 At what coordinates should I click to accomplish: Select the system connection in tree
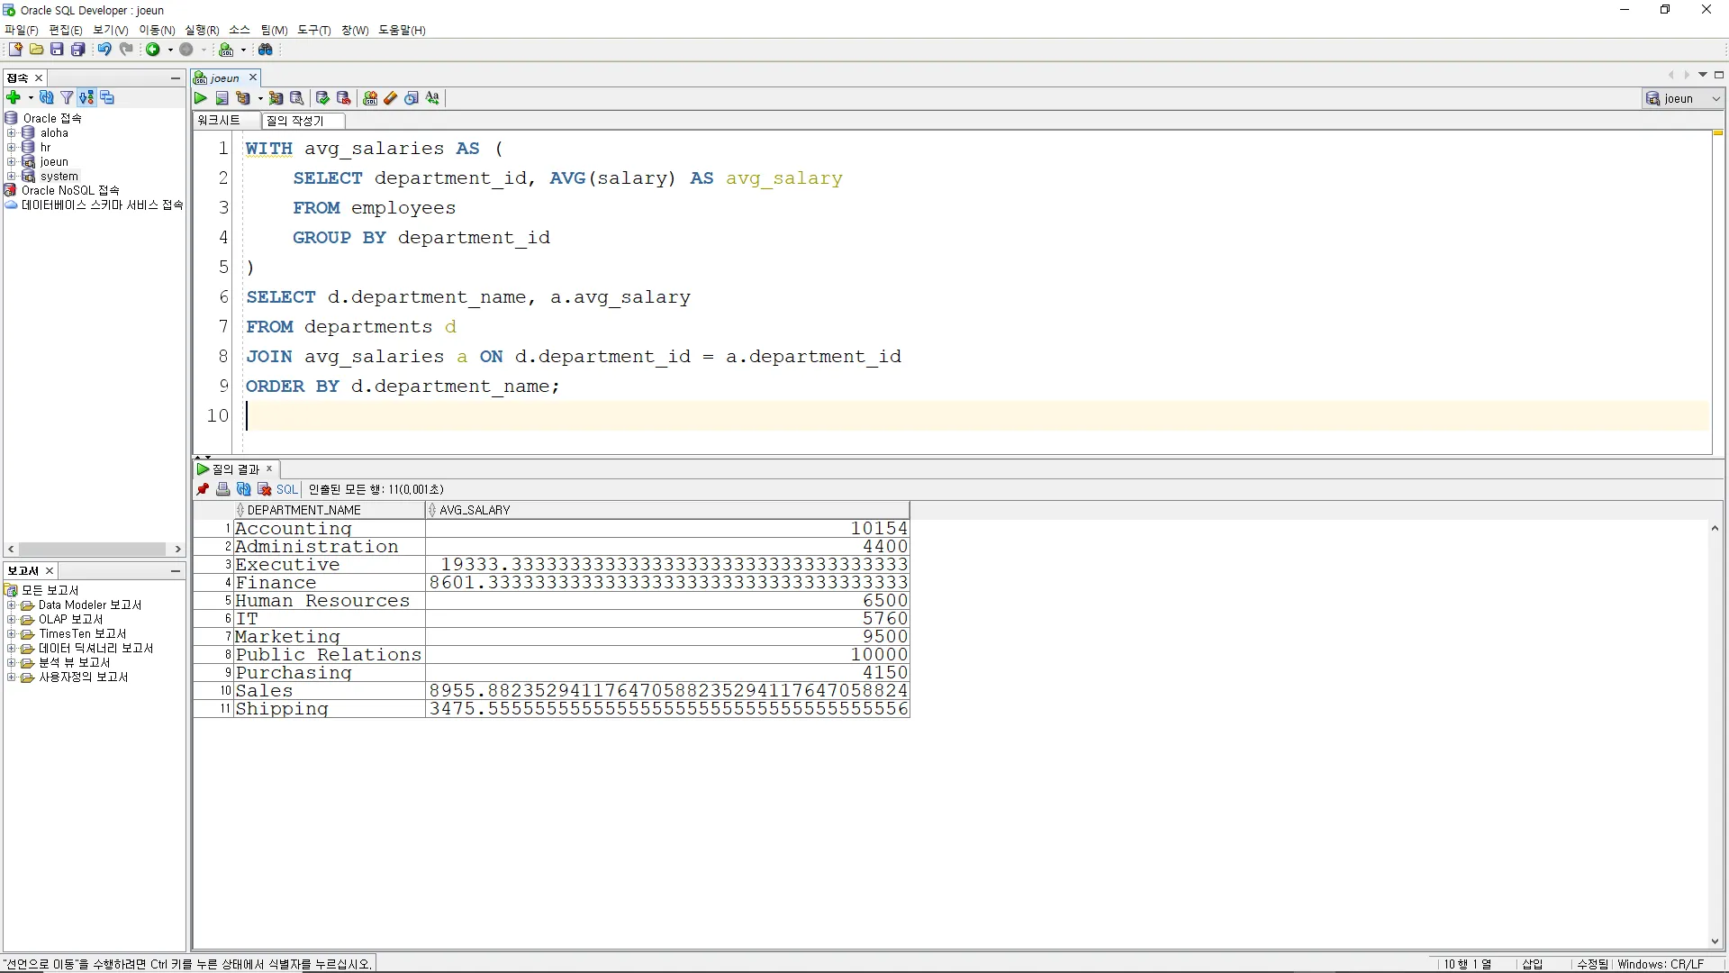[59, 176]
